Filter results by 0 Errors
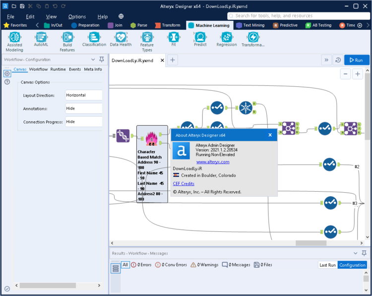This screenshot has height=296, width=372. 141,265
